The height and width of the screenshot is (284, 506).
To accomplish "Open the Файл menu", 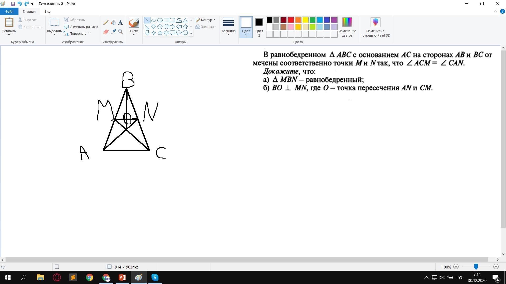I will tap(9, 12).
